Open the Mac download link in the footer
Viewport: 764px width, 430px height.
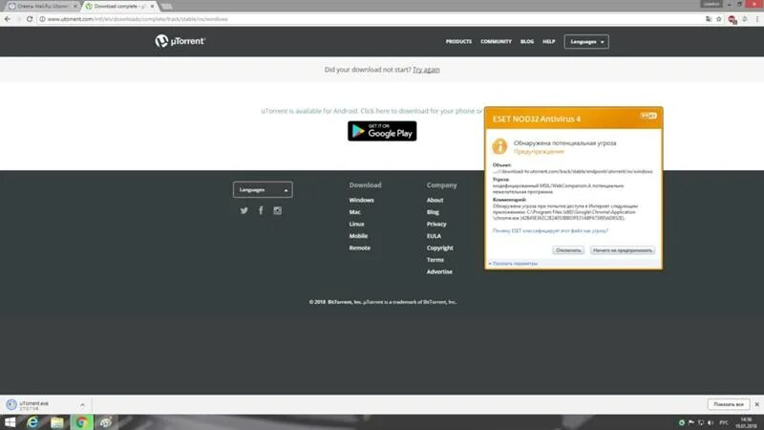pos(354,212)
